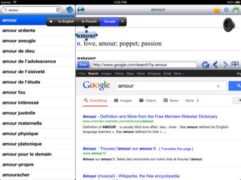The image size is (241, 180).
Task: Select the 'to English' popup option
Action: point(66,21)
